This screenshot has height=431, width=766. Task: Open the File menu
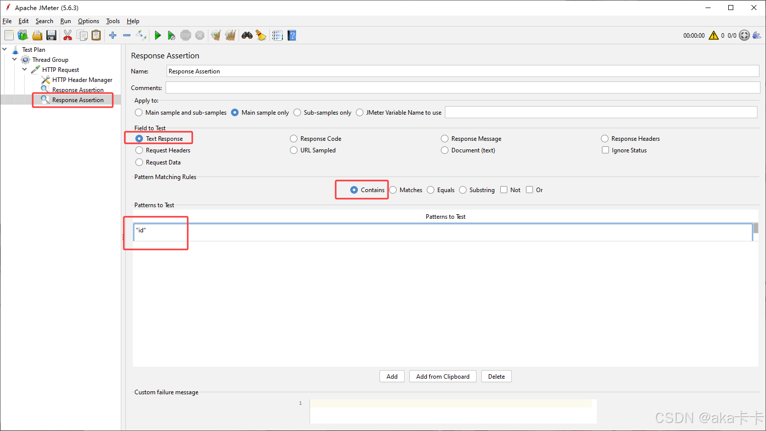[x=7, y=21]
